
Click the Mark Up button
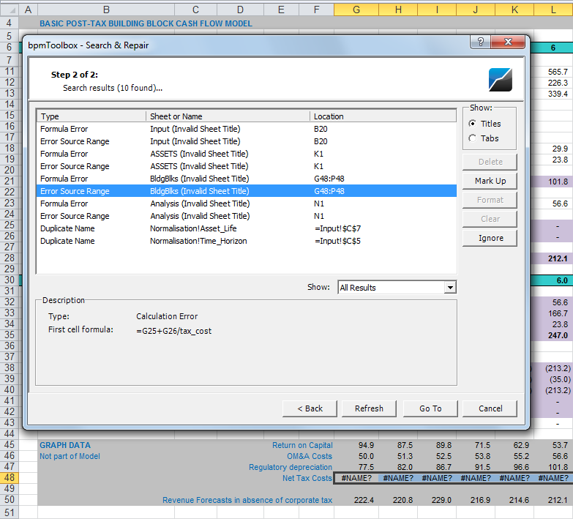490,181
